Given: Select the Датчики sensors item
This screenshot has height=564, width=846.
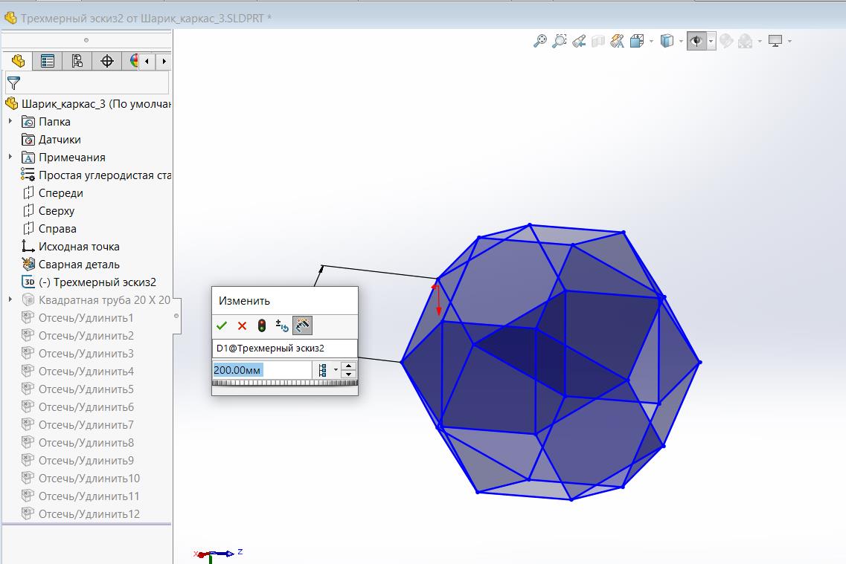Looking at the screenshot, I should [51, 140].
